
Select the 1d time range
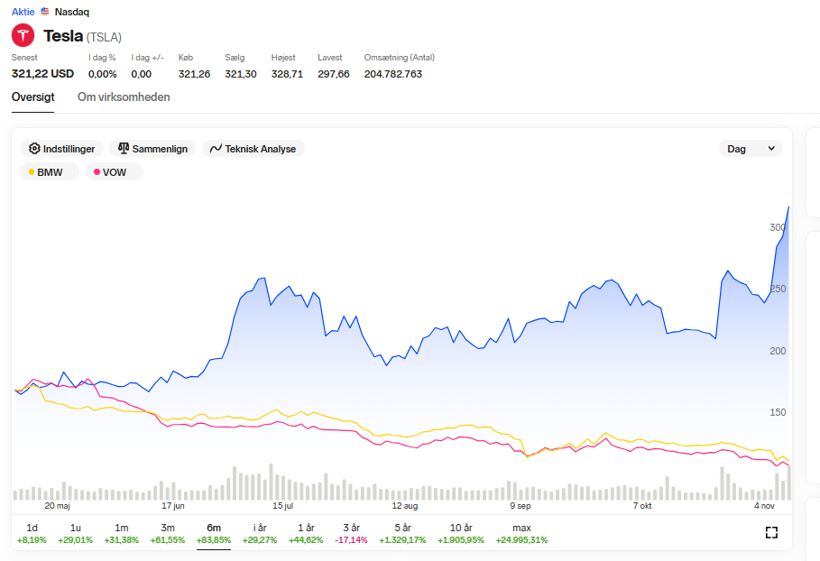tap(32, 533)
